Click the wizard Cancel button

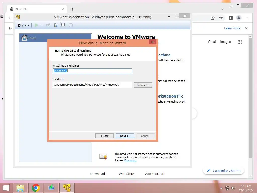[145, 136]
